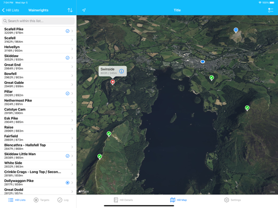Select White Side in the list
Viewport: 278px width, 208px height.
[x=38, y=165]
